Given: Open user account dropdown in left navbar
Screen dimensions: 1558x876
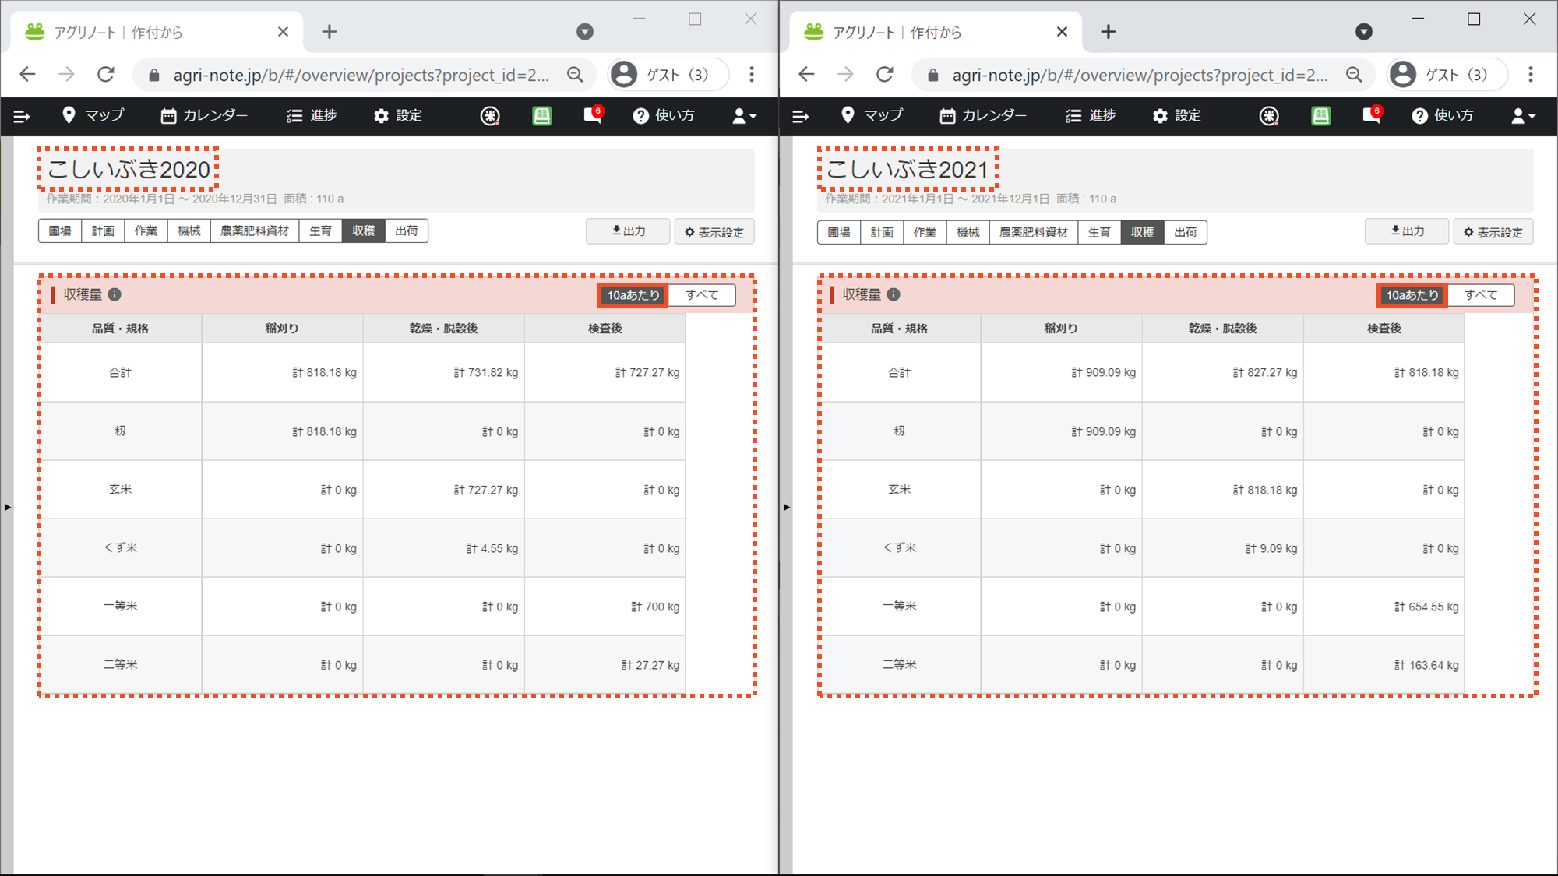Looking at the screenshot, I should [x=743, y=116].
